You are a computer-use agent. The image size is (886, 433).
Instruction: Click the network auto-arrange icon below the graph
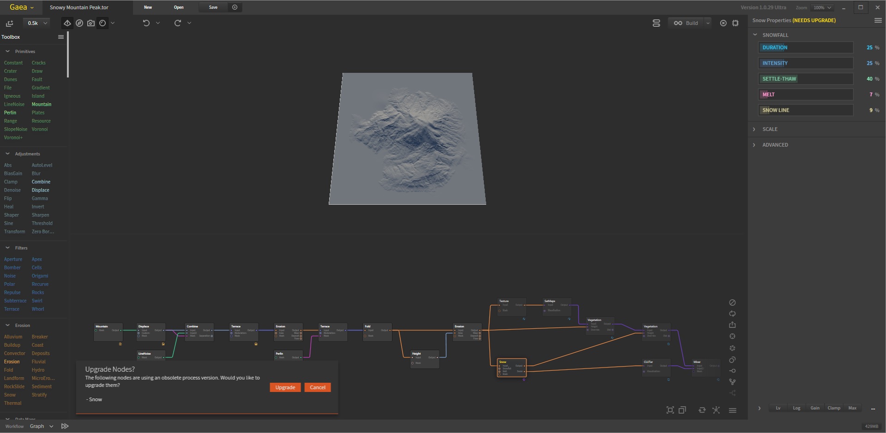[x=716, y=410]
